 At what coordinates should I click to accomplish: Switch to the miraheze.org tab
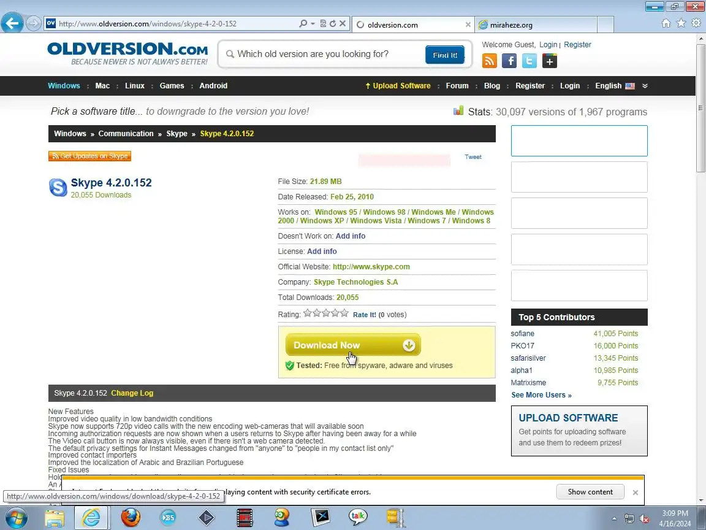coord(536,25)
